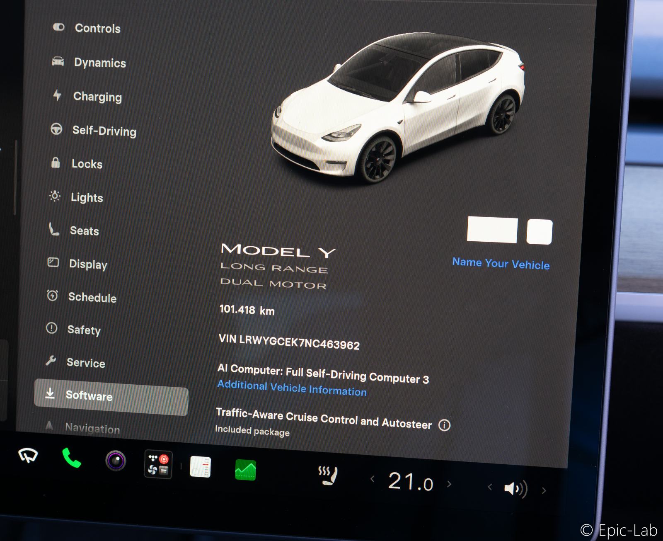The image size is (663, 541).
Task: Tap the 101.418 km odometer reading
Action: (x=247, y=310)
